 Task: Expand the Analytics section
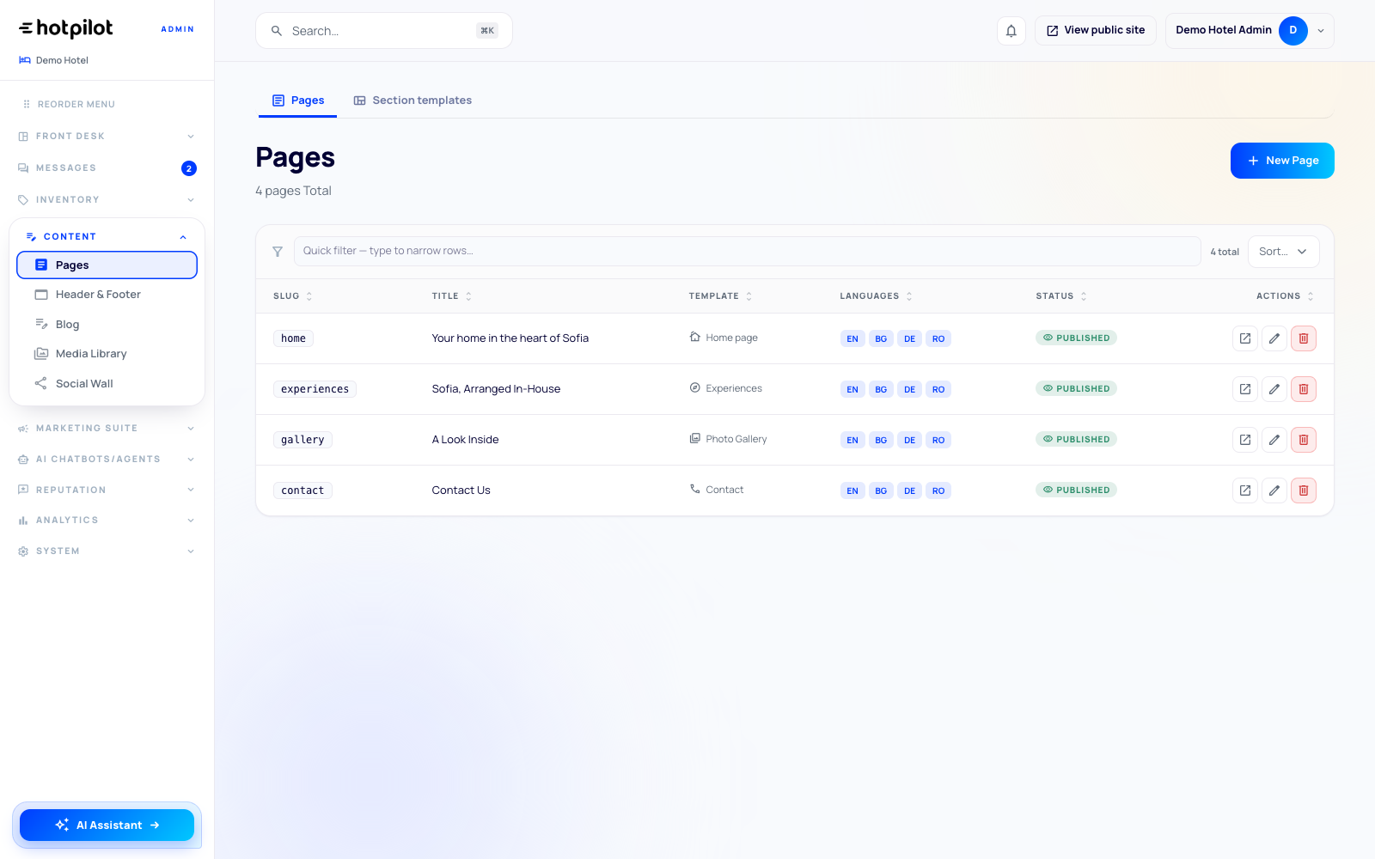[x=107, y=521]
